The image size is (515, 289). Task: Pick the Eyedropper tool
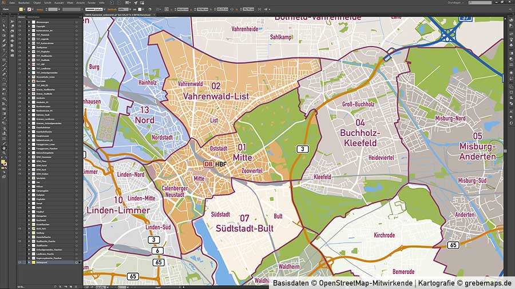[4, 118]
